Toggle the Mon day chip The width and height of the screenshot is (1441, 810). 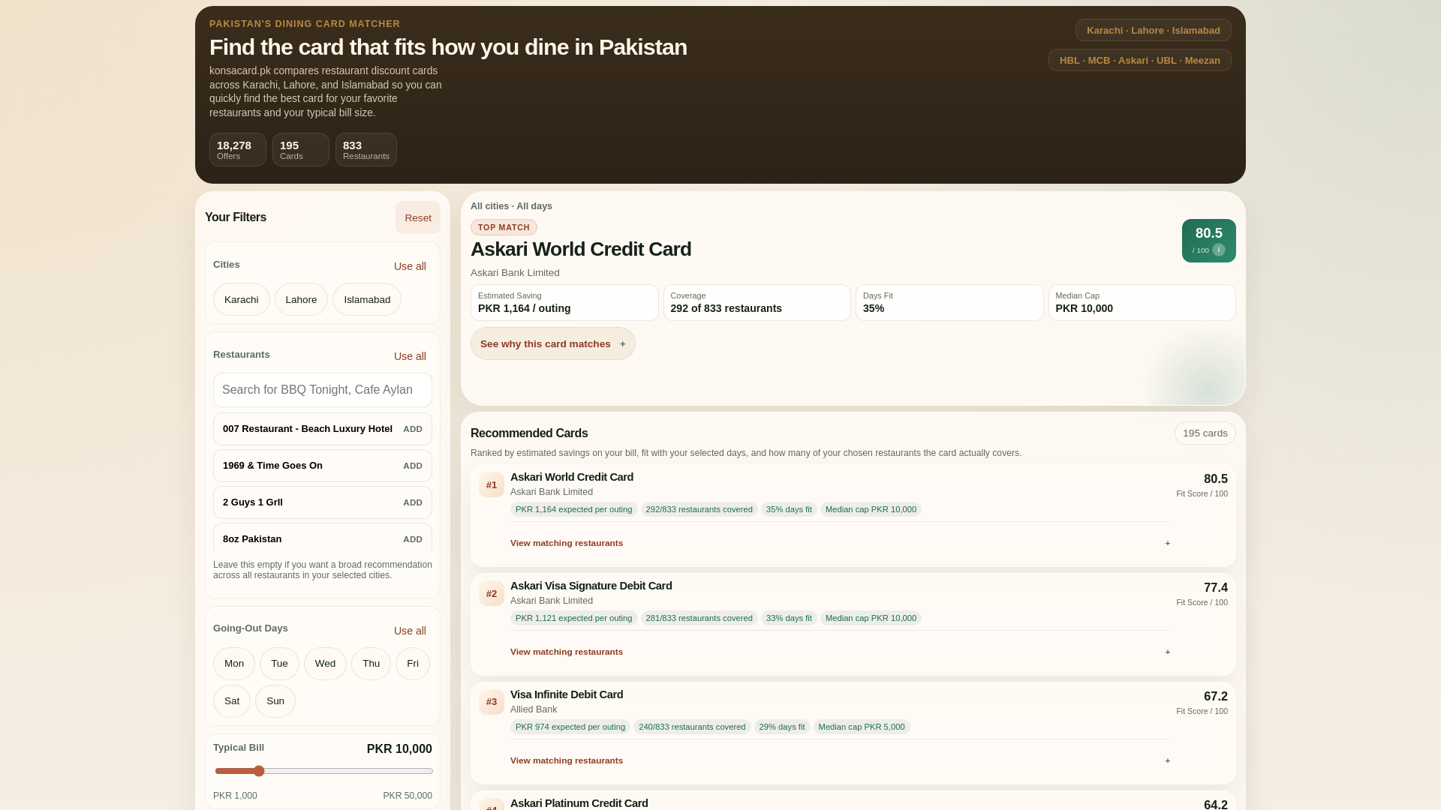[x=234, y=664]
